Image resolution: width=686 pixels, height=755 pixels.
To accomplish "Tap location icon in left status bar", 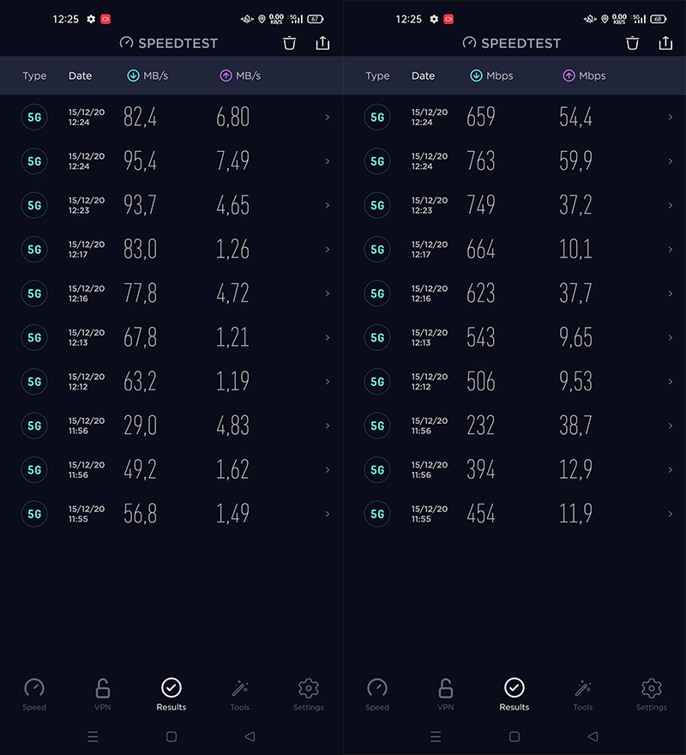I will pyautogui.click(x=262, y=19).
